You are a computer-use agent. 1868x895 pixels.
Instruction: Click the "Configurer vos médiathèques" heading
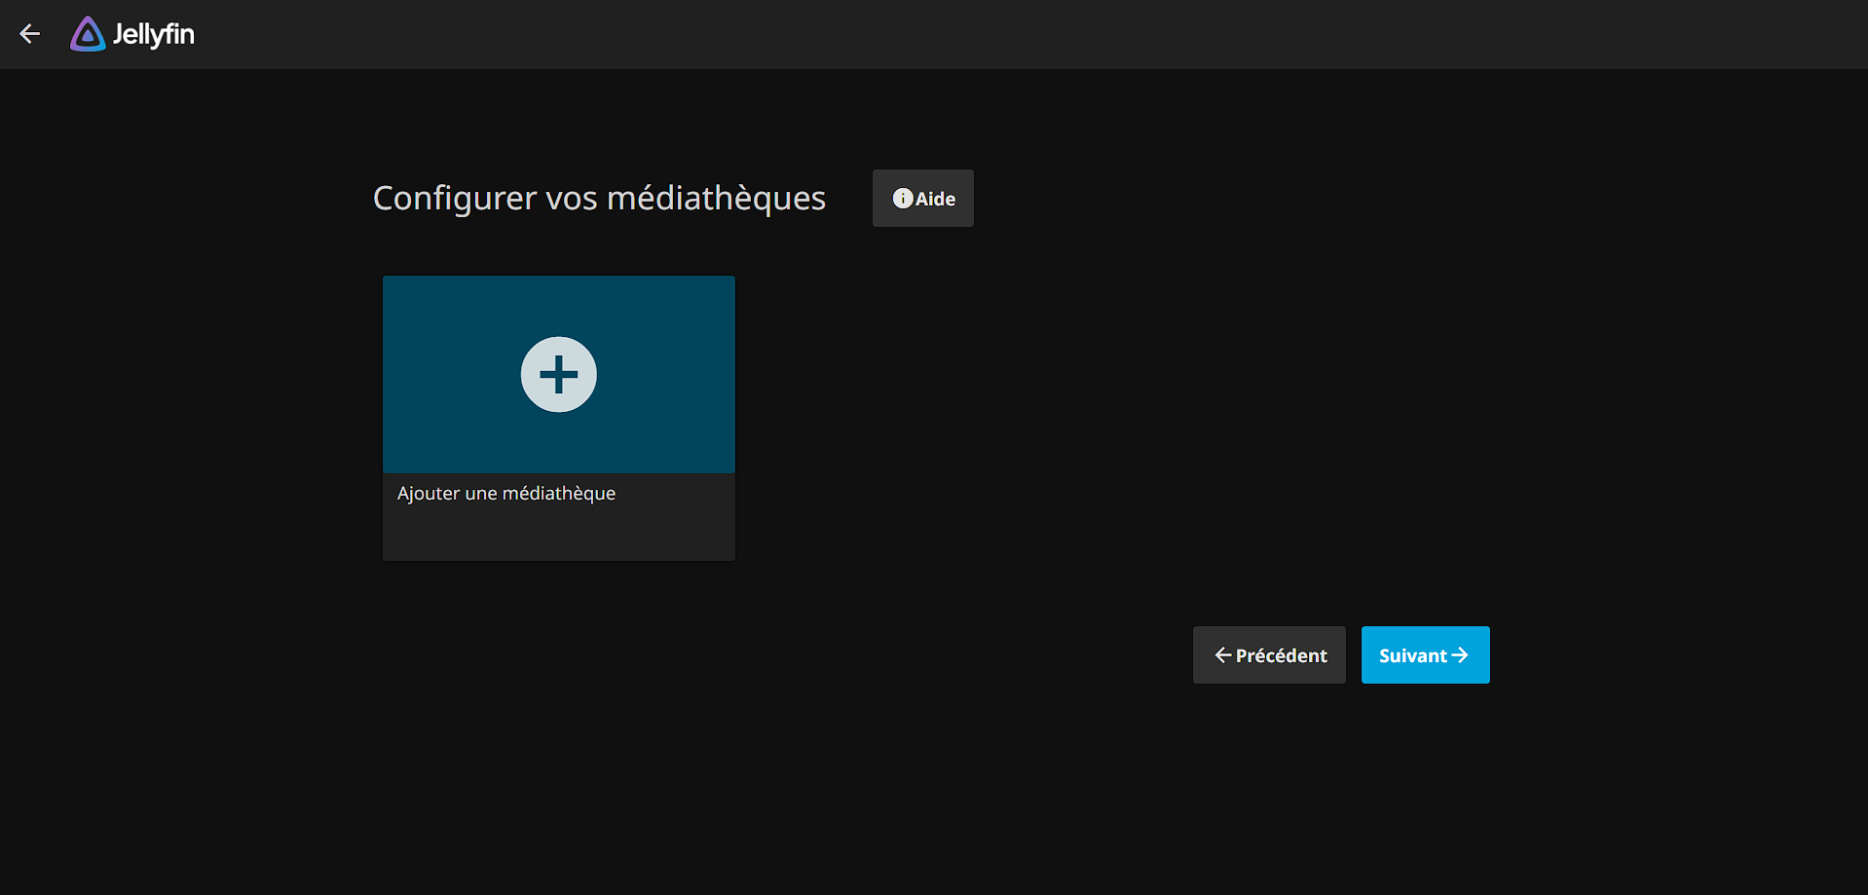tap(599, 198)
